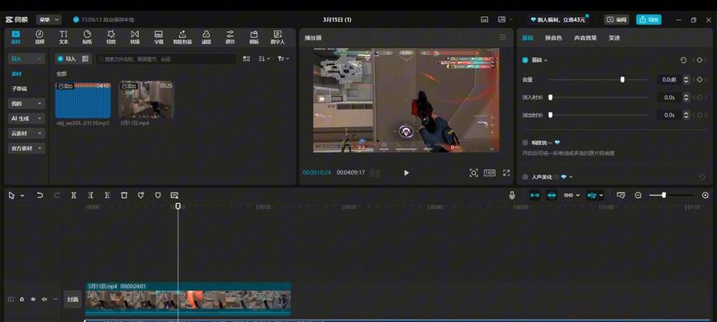Scan QR code to import media
The height and width of the screenshot is (322, 717).
(85, 59)
